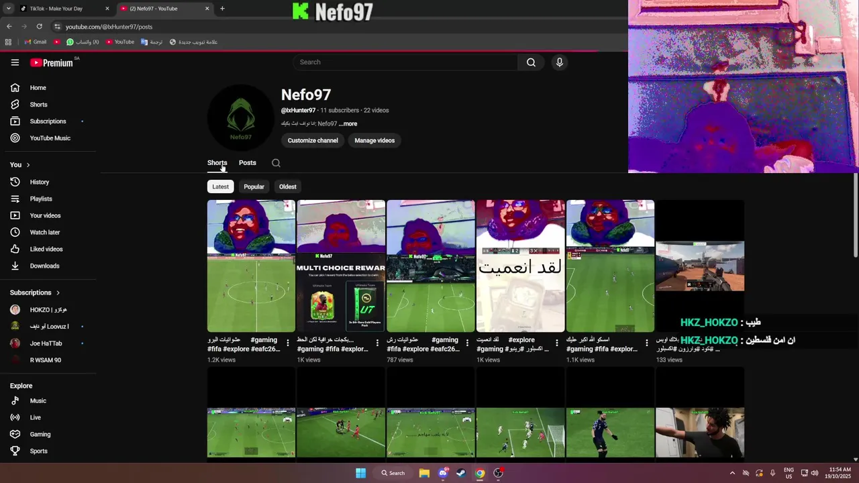
Task: Switch to the Posts channel tab
Action: coord(248,163)
